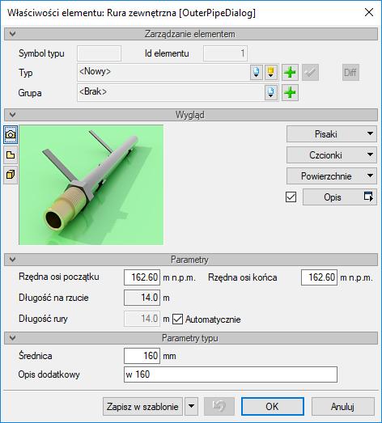Click the undo restore icon button
The width and height of the screenshot is (382, 423).
[x=219, y=406]
